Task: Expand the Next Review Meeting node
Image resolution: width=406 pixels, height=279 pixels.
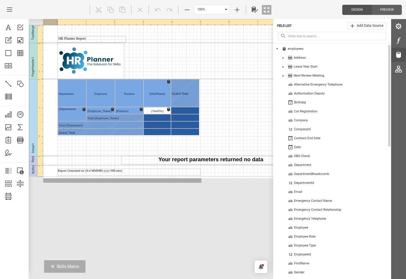Action: click(x=283, y=76)
